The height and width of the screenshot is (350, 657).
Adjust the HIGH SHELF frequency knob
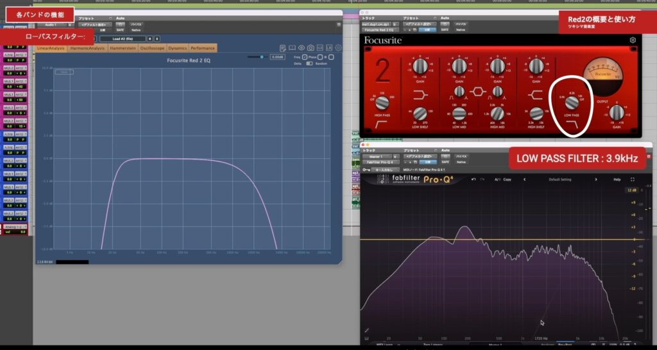536,113
